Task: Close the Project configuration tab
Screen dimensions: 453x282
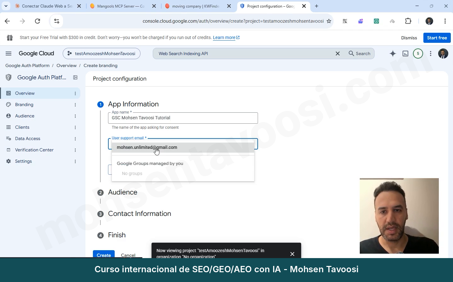Action: 304,6
